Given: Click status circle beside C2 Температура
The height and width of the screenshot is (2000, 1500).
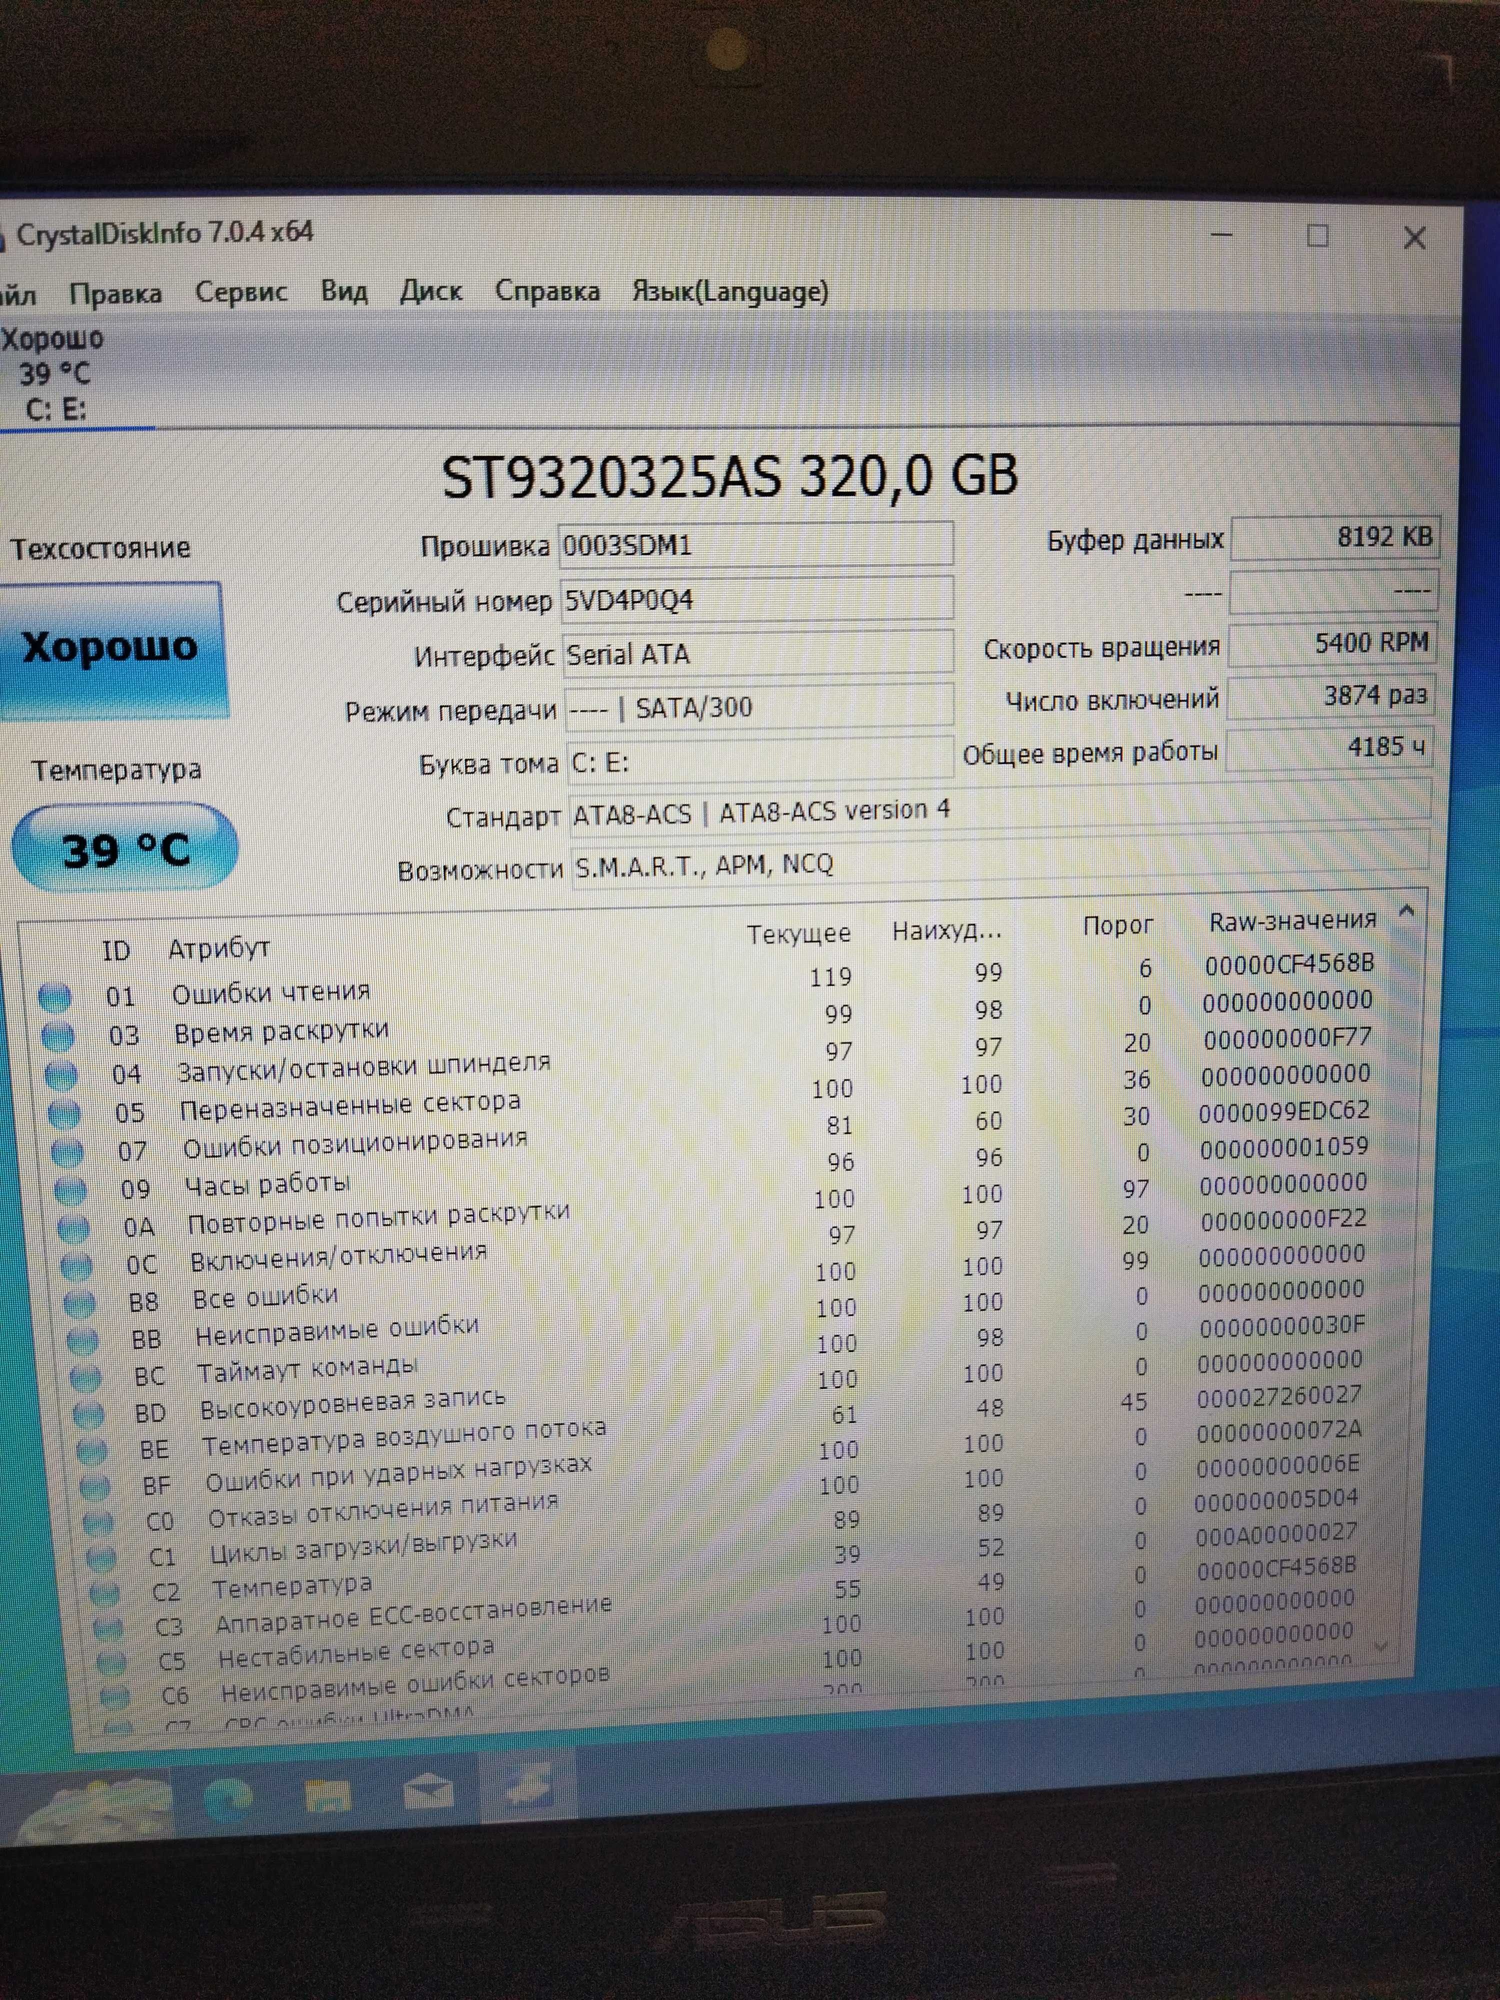Looking at the screenshot, I should coord(105,1593).
